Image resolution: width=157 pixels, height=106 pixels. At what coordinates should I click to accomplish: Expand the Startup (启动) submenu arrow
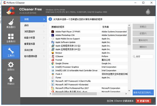44,25
